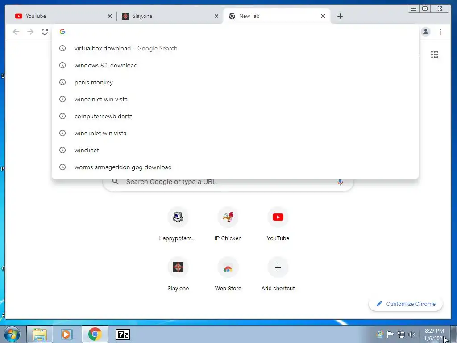Open the Action Center flag icon
The height and width of the screenshot is (343, 457).
click(x=390, y=334)
